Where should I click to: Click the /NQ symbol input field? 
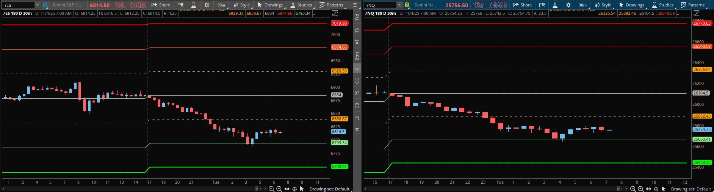(380, 5)
